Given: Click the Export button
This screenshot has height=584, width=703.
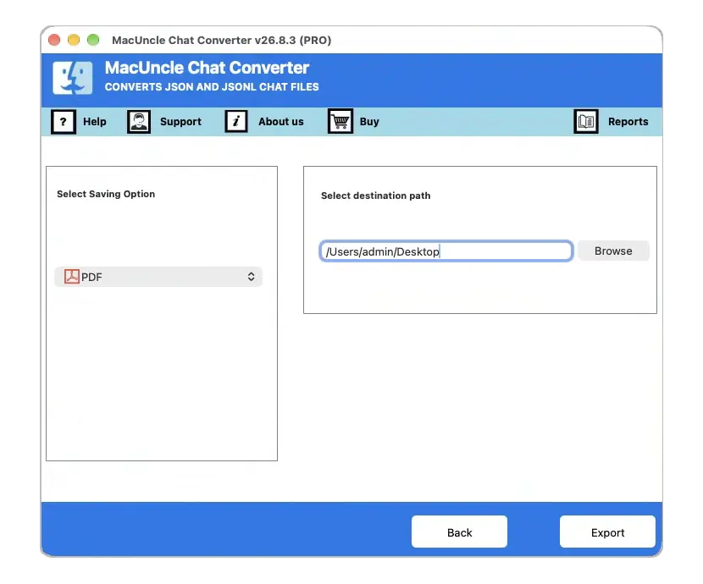Looking at the screenshot, I should (x=607, y=532).
